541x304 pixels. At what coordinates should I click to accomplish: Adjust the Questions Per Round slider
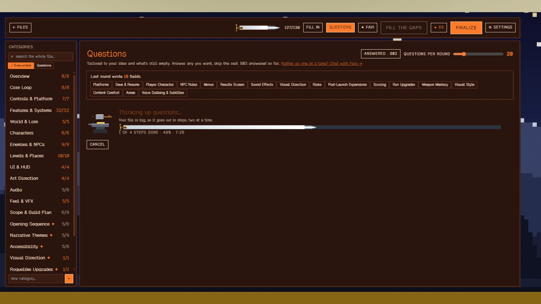[478, 54]
